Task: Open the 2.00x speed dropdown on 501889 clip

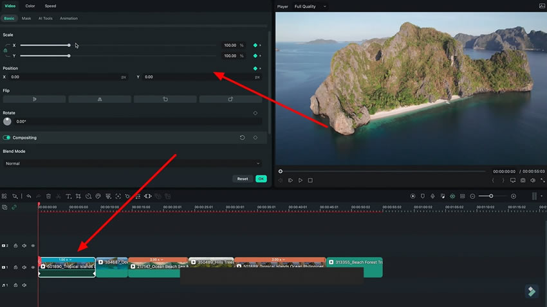Action: [x=278, y=259]
